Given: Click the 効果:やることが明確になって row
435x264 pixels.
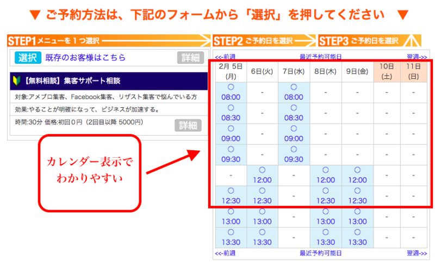Looking at the screenshot, I should tap(109, 109).
